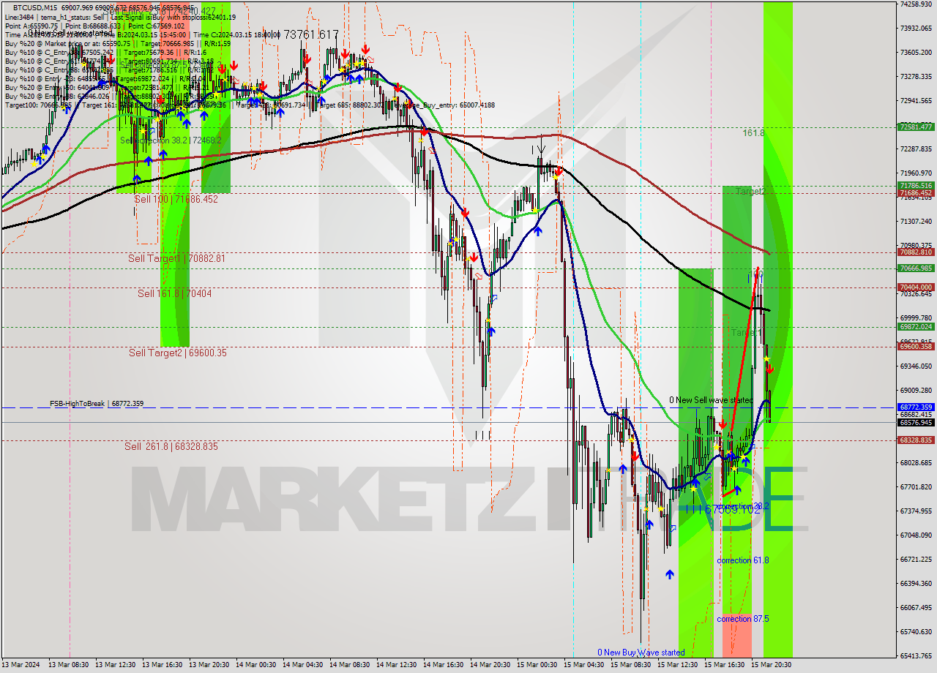
Task: Click the 68028.685 price axis value
Action: coord(916,462)
